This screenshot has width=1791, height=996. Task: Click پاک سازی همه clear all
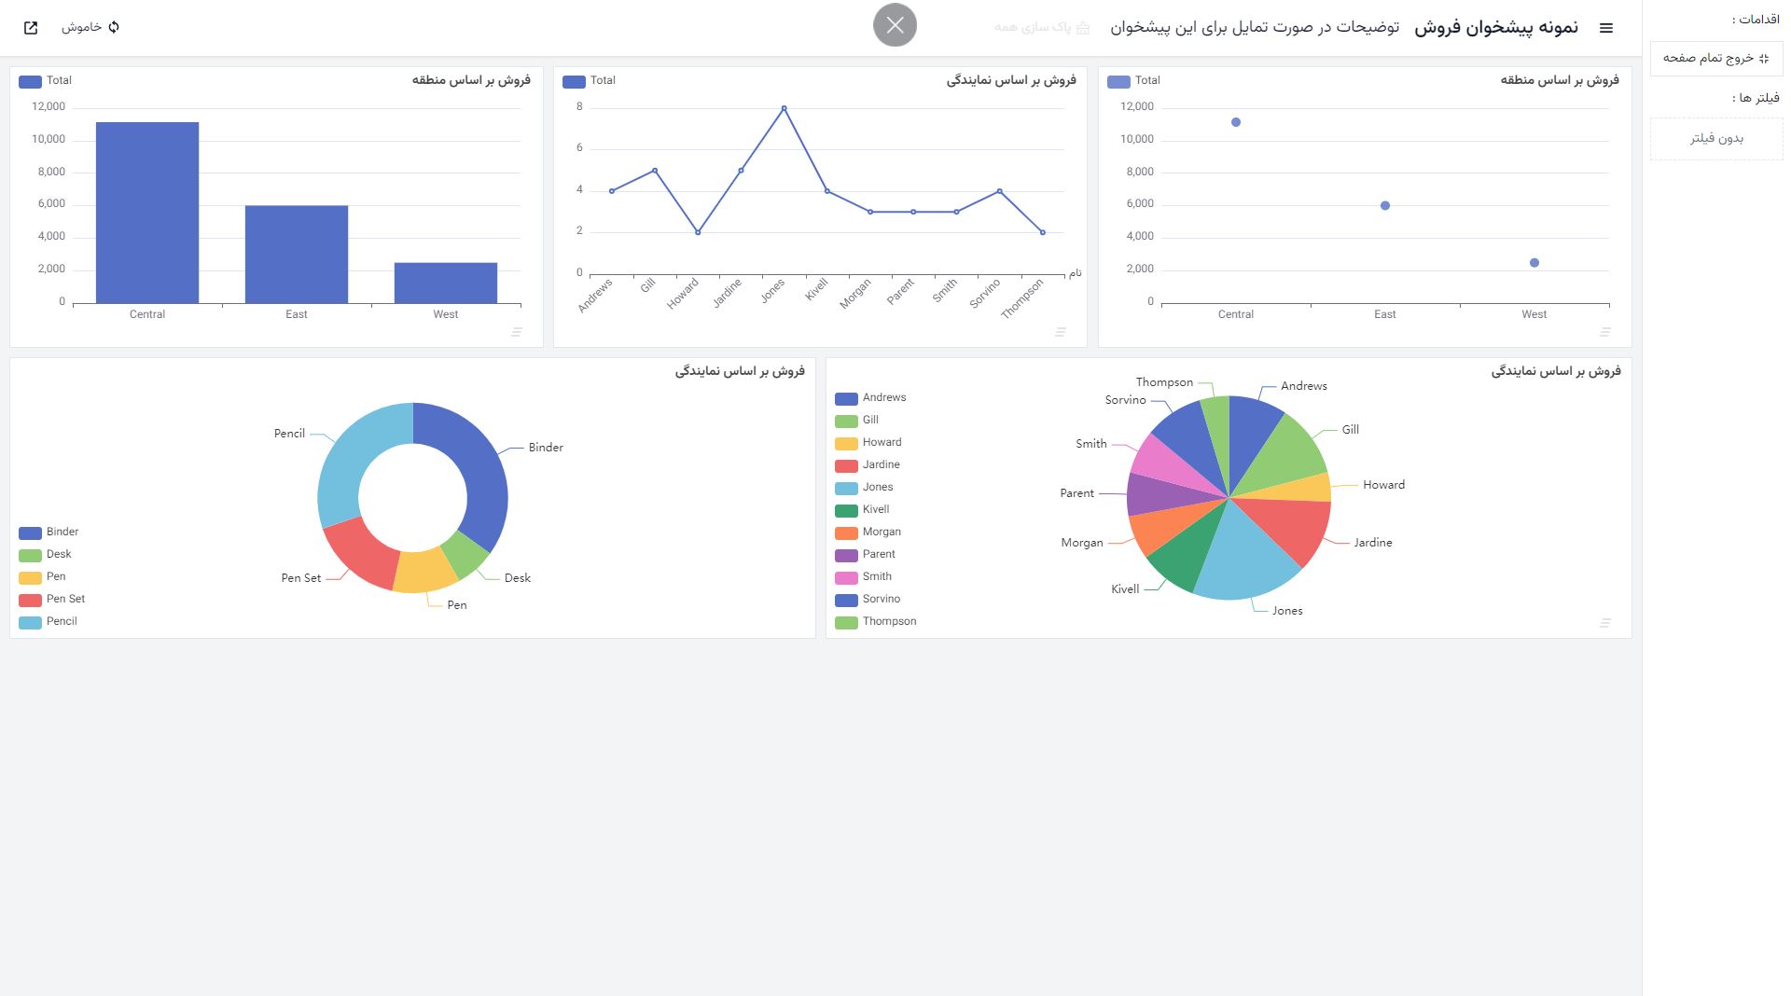pyautogui.click(x=1042, y=27)
